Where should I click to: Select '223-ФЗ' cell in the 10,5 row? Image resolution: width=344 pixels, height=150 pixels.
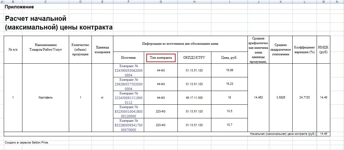click(161, 111)
